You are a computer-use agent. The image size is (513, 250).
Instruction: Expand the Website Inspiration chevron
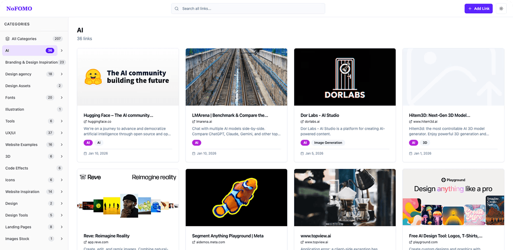tap(62, 191)
